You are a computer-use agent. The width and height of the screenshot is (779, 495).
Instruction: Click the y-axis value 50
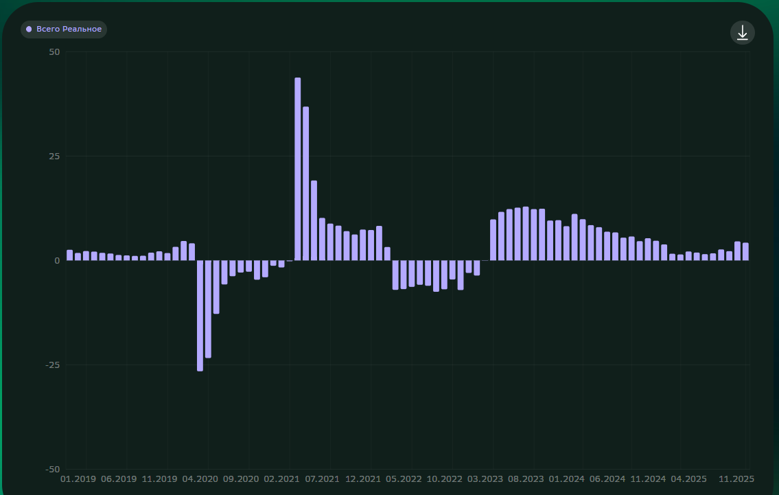click(55, 51)
